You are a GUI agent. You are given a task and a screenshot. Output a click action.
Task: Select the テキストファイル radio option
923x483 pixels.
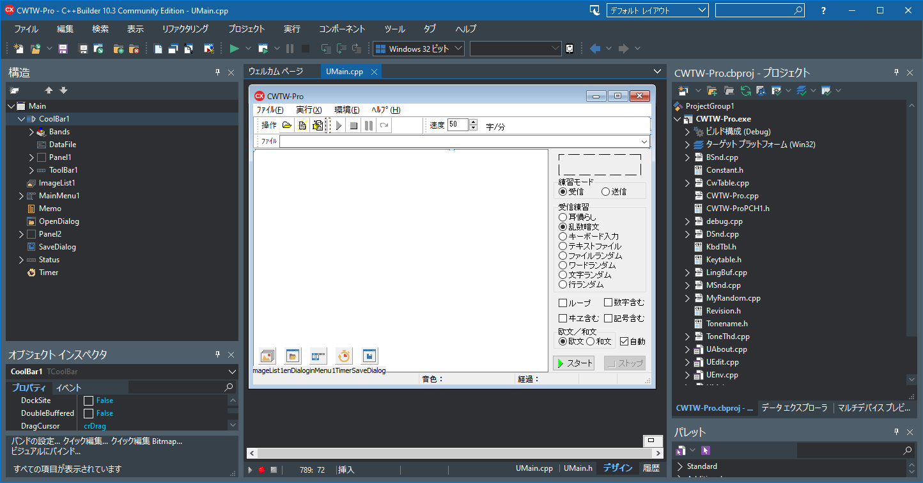tap(590, 246)
